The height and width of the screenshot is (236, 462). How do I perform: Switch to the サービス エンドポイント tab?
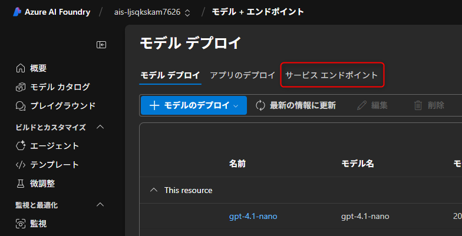tap(332, 75)
